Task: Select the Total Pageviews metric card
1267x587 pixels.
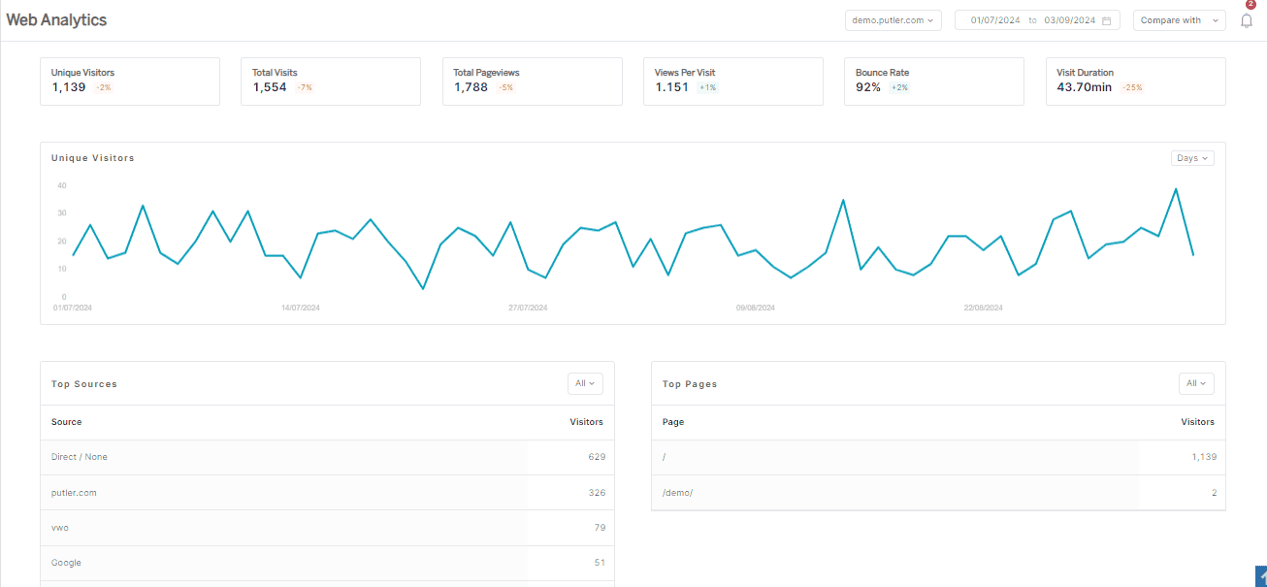Action: point(532,82)
